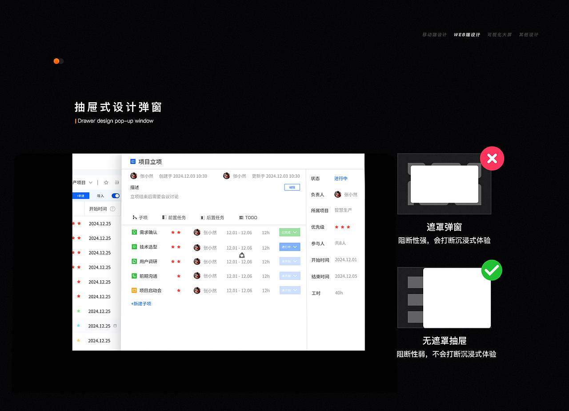
Task: Click start date value 2024.12.01
Action: (x=346, y=259)
